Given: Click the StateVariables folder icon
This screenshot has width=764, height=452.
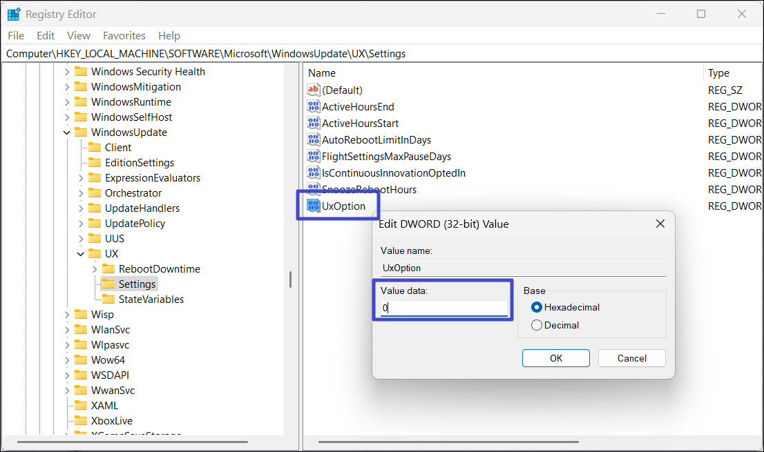Looking at the screenshot, I should (108, 299).
